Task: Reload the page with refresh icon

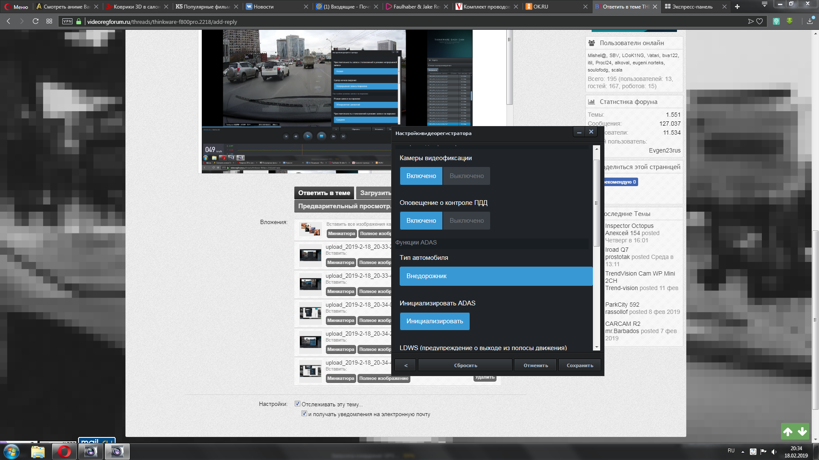Action: [x=35, y=21]
